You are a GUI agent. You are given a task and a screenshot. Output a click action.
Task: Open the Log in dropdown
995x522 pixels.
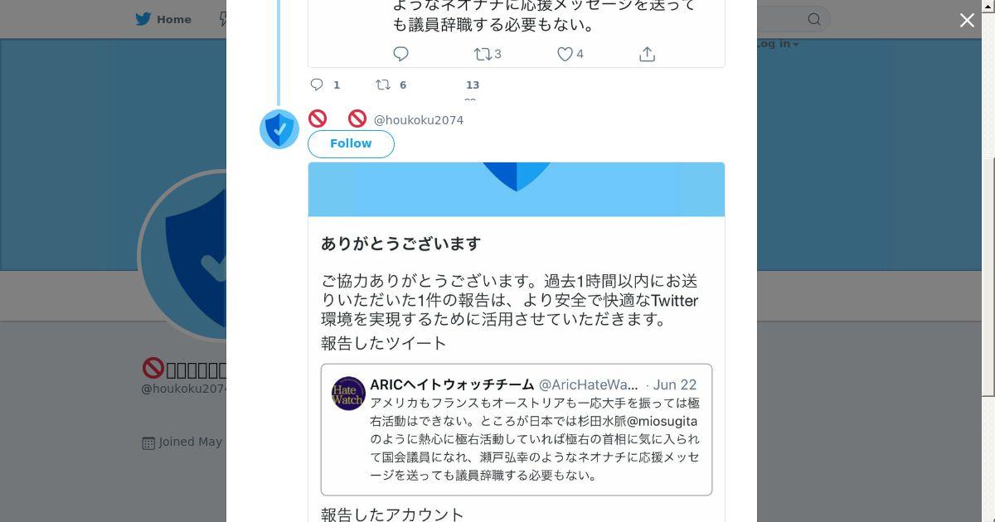pyautogui.click(x=776, y=44)
